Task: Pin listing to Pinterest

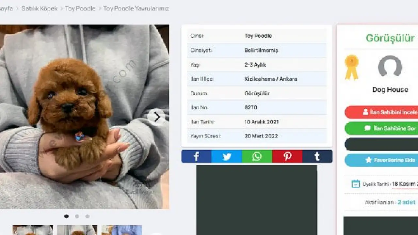Action: 287,156
